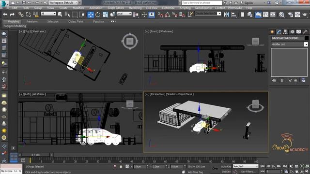
Task: Select the Select Object tool
Action: [60, 14]
